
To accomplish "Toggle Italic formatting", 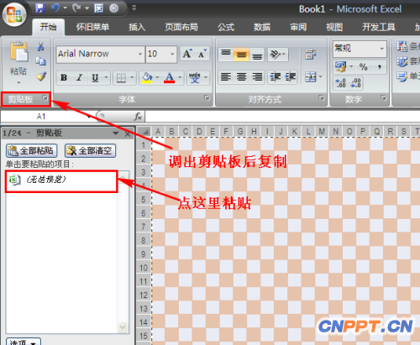I will pyautogui.click(x=79, y=77).
